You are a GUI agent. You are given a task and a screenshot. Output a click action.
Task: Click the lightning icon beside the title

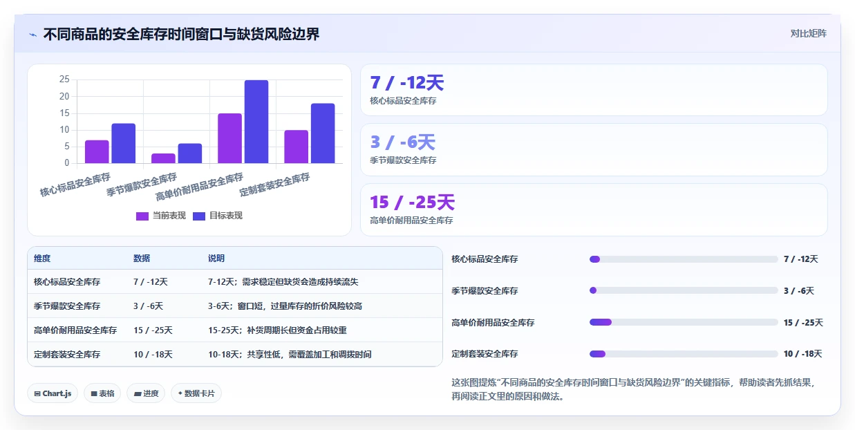pos(32,35)
